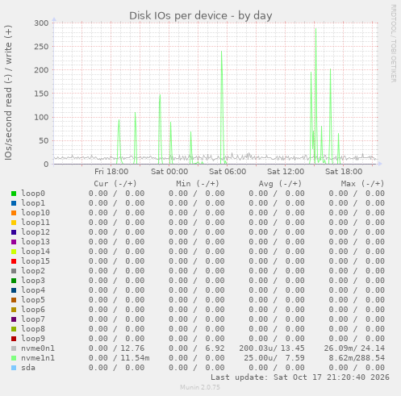Image resolution: width=401 pixels, height=396 pixels.
Task: Click the Sat 06:00 axis label
Action: point(228,172)
